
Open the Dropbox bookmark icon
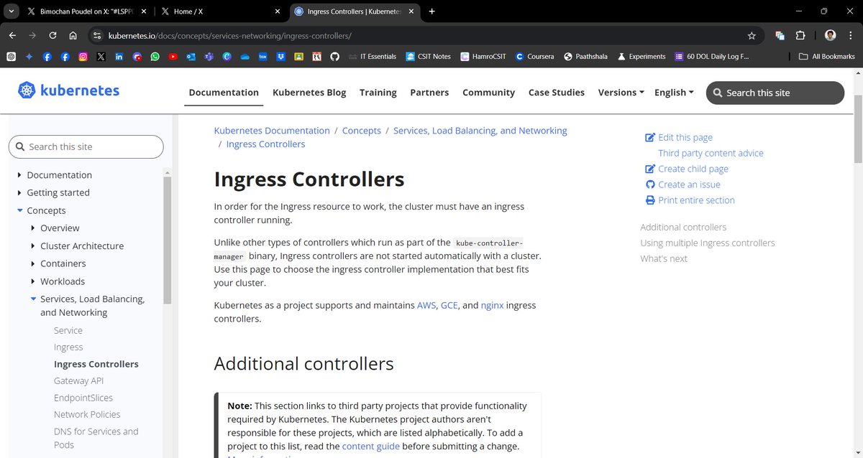(281, 57)
